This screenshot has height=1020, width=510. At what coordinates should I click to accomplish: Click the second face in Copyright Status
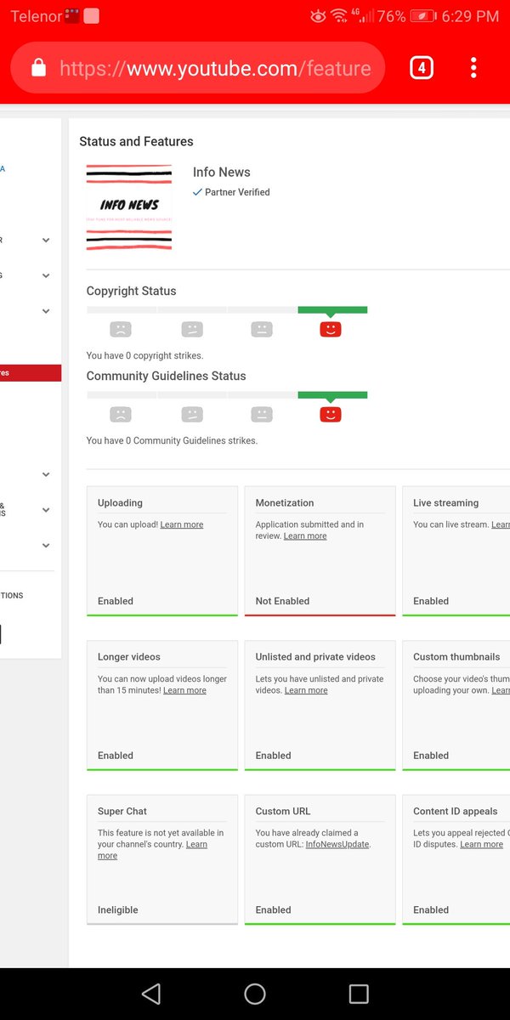coord(192,329)
